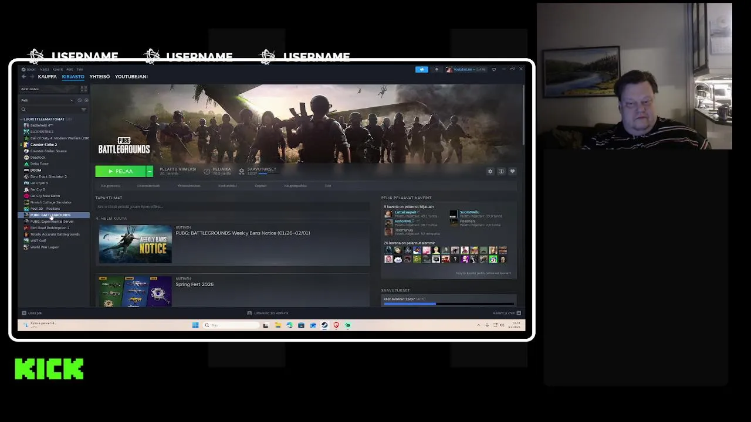Collapse the LUOKITTELEMATTOMAT category
The width and height of the screenshot is (751, 422).
point(44,119)
